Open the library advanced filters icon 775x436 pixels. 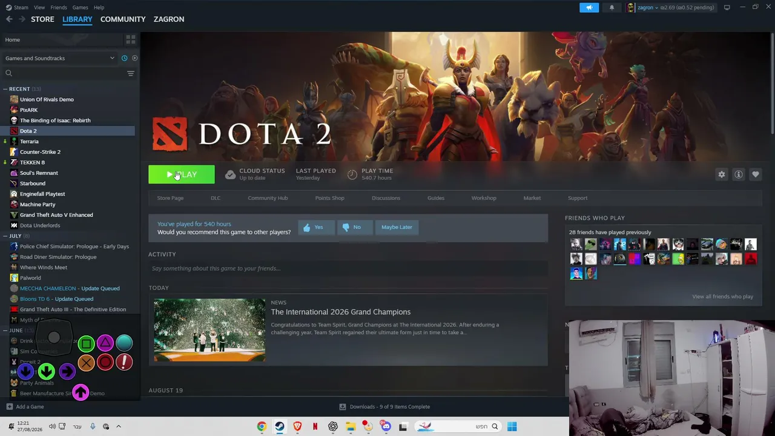pyautogui.click(x=130, y=73)
